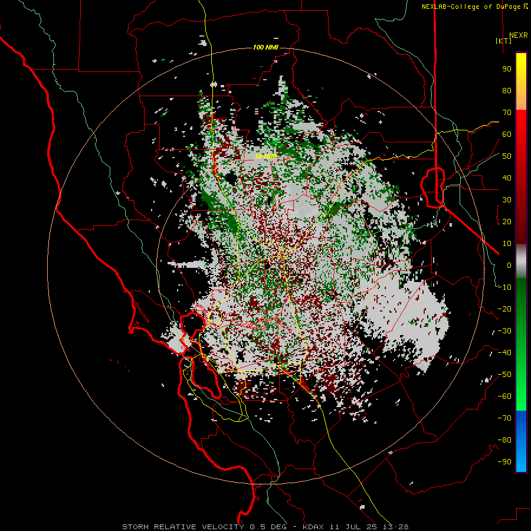Click the 13:28 timestamp in the caption
The image size is (531, 531).
point(395,527)
